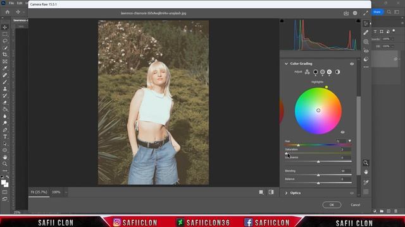Open the Edit menu in Photoshop

pos(20,3)
